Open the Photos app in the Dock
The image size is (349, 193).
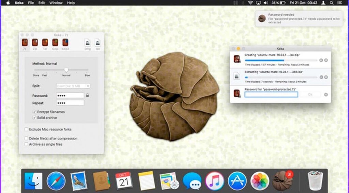(x=260, y=181)
